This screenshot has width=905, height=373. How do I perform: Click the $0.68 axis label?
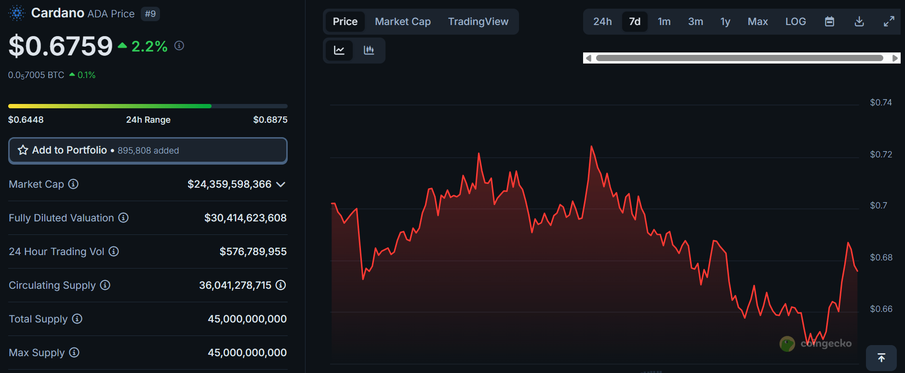[x=881, y=257]
